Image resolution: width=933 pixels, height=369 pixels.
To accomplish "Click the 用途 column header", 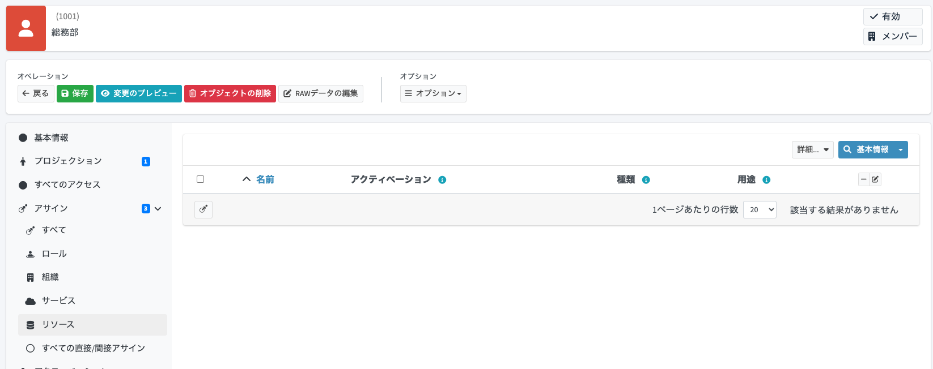I will 747,179.
